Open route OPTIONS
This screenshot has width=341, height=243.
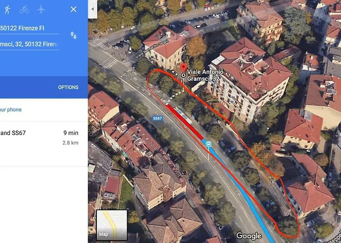click(68, 87)
